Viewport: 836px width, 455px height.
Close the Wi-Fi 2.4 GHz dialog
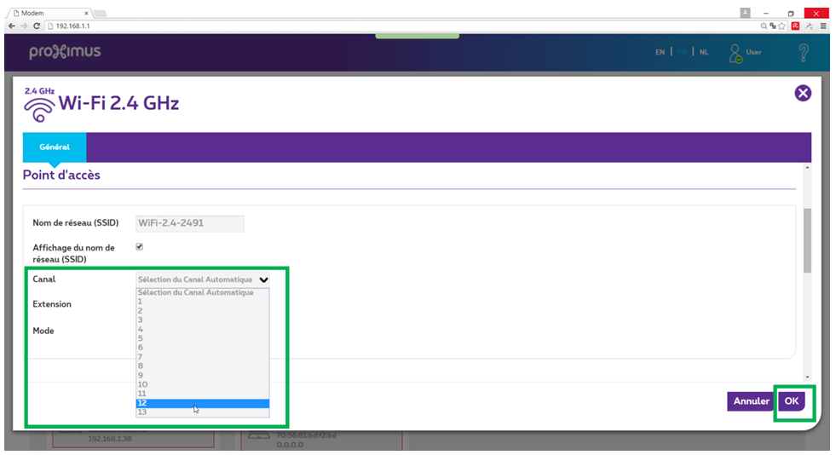pyautogui.click(x=802, y=94)
